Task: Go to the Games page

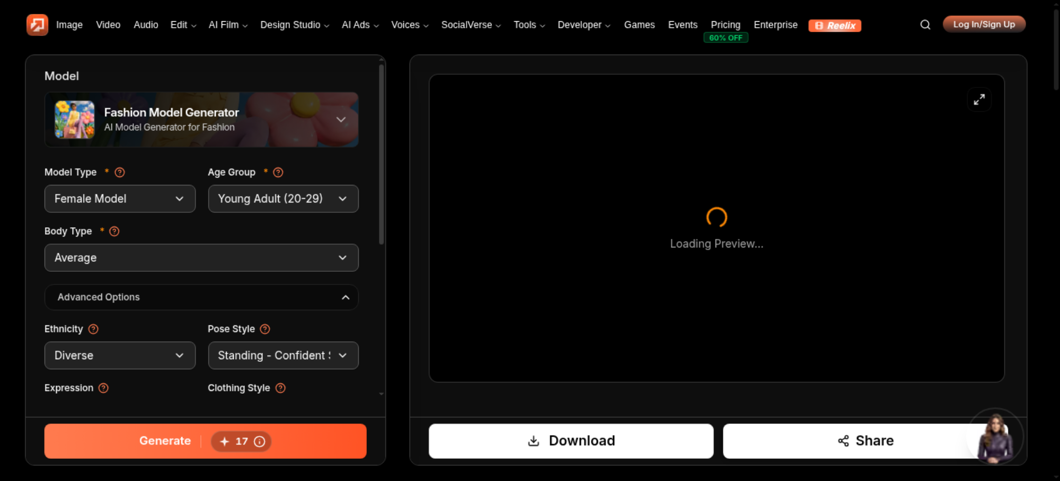Action: [639, 25]
